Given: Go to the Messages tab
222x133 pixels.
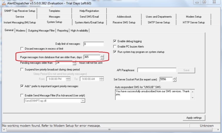Looking at the screenshot, I should point(54,17).
